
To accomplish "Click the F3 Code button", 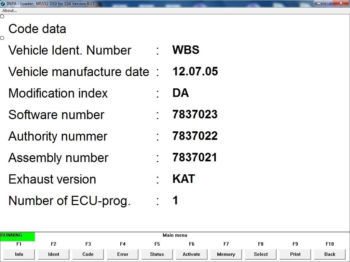I will (x=88, y=254).
